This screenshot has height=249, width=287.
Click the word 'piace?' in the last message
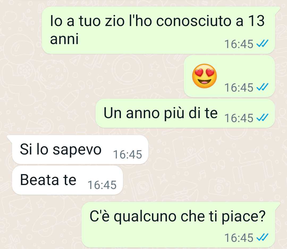[x=244, y=217]
